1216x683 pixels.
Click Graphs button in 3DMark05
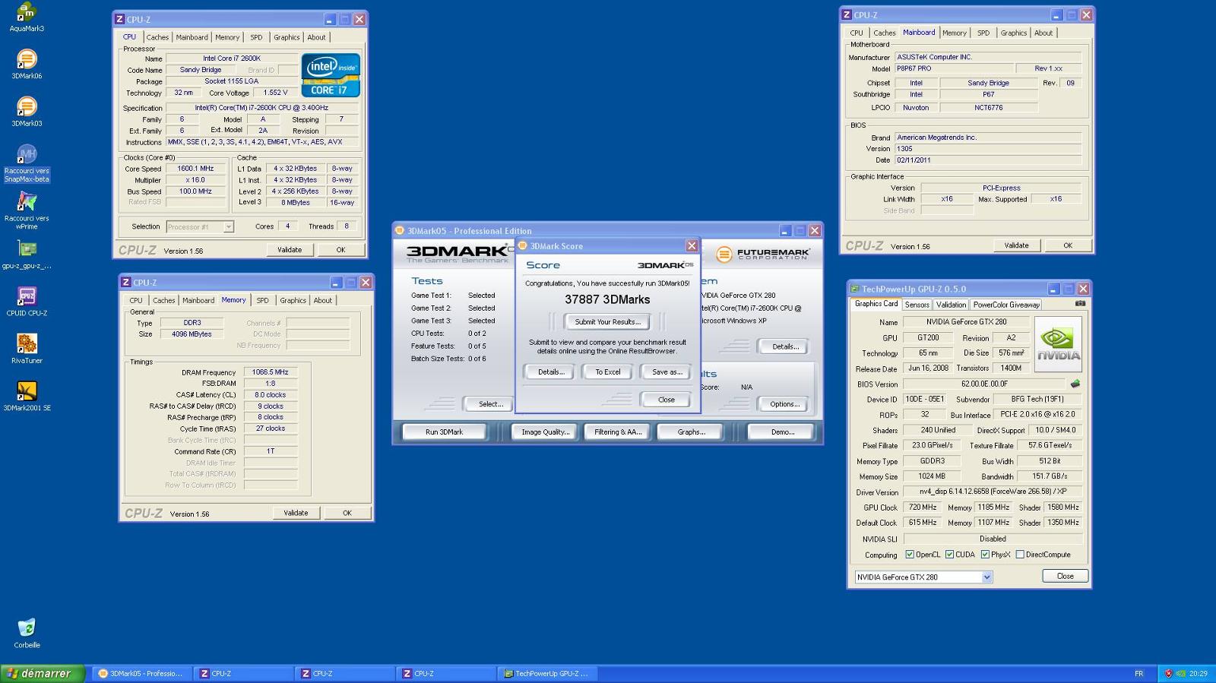(x=691, y=432)
